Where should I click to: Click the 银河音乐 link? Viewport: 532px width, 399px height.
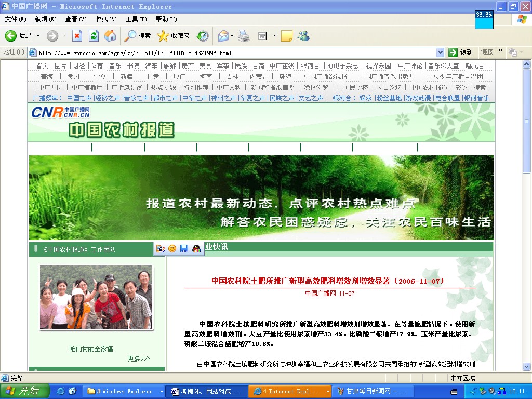[x=477, y=98]
